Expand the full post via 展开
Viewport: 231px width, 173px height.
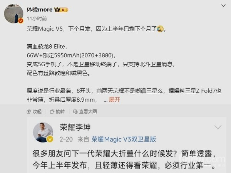(x=114, y=100)
